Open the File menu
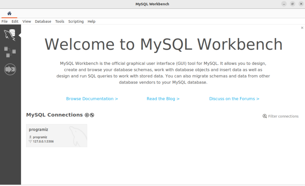Viewport: 305px width, 186px height. click(x=4, y=22)
